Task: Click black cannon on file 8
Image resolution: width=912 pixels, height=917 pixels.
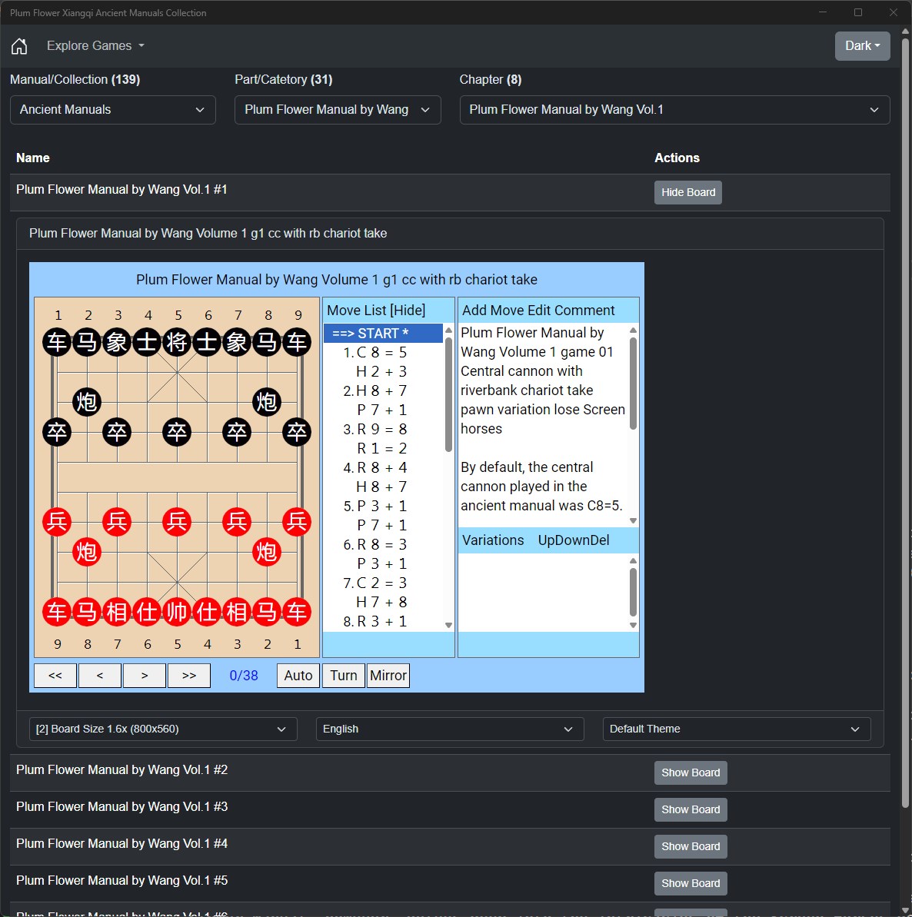Action: 267,402
